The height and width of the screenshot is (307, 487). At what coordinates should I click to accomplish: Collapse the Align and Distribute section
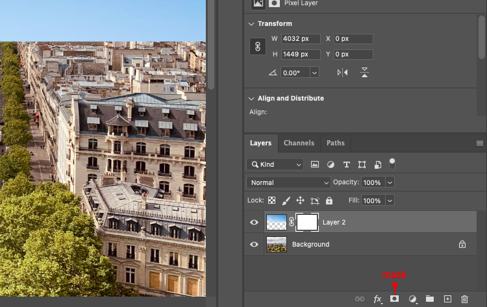251,99
